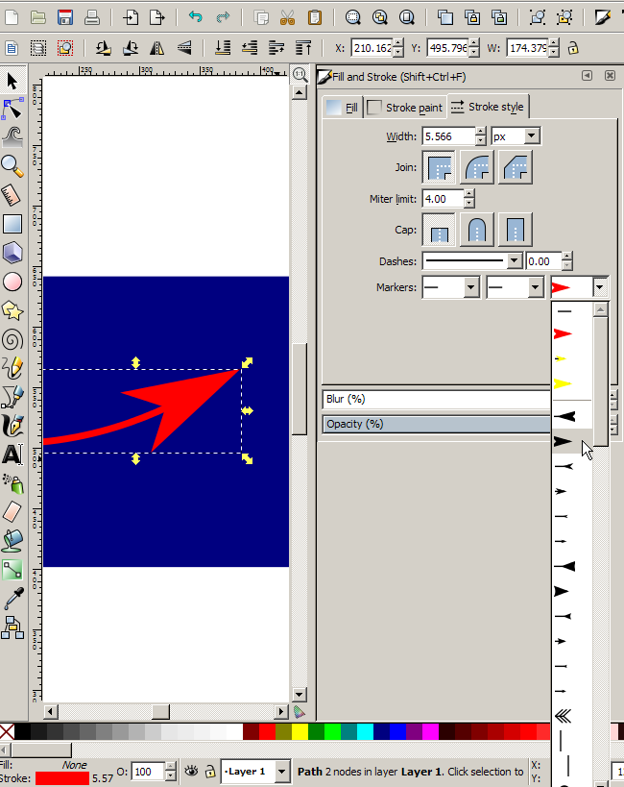624x787 pixels.
Task: Select the Spray tool
Action: pyautogui.click(x=12, y=483)
